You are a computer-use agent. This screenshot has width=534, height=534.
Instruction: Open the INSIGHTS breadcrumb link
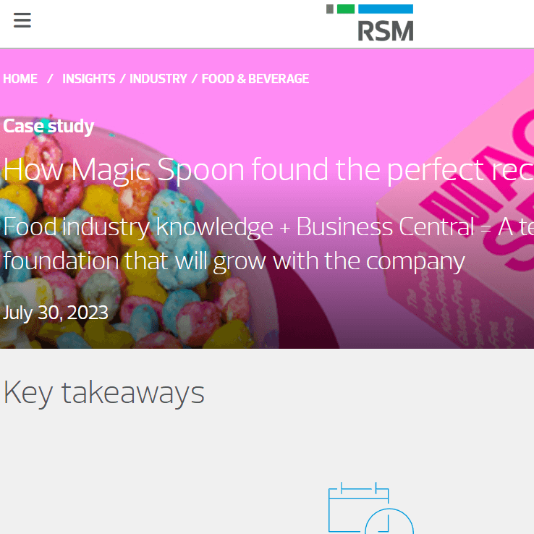click(88, 79)
